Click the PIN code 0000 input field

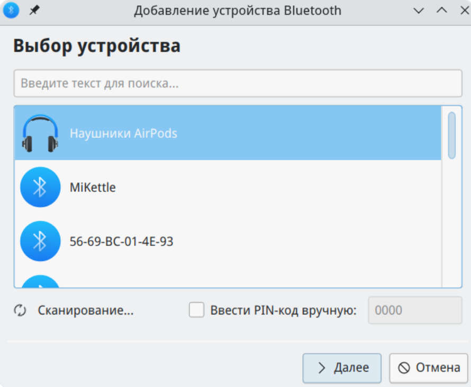pyautogui.click(x=414, y=311)
